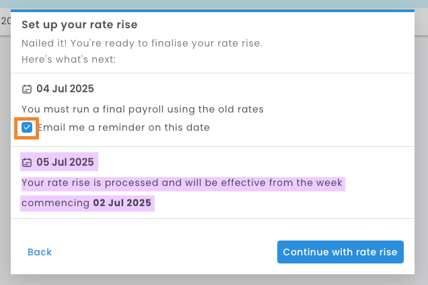The width and height of the screenshot is (428, 285).
Task: Select the highlighted 05 Jul 2025 date text
Action: (65, 162)
